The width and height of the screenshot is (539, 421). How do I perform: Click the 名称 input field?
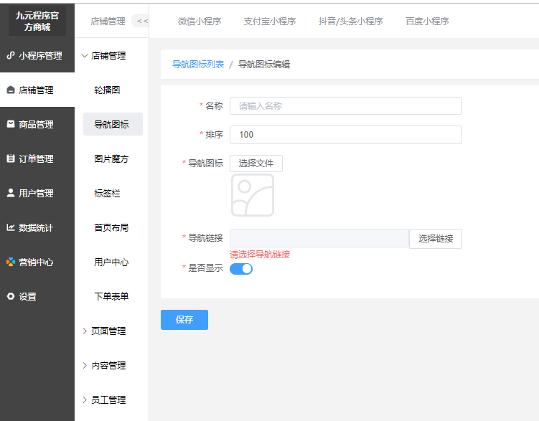[345, 106]
